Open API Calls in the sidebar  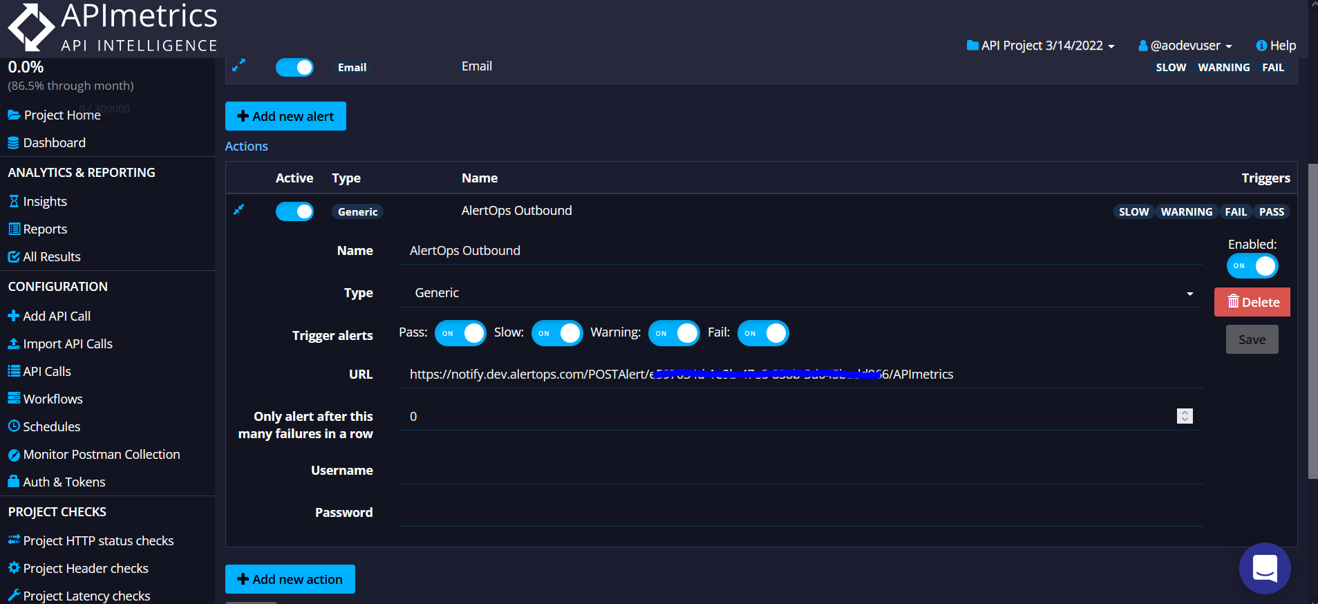[46, 371]
